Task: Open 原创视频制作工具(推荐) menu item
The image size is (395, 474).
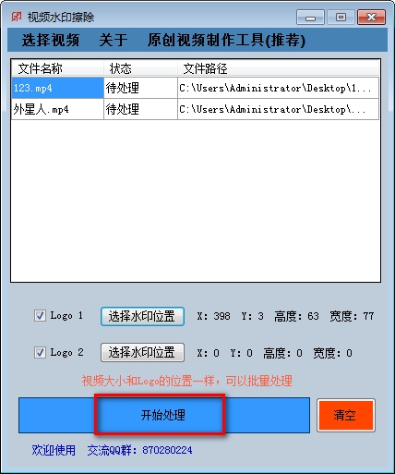Action: tap(226, 40)
